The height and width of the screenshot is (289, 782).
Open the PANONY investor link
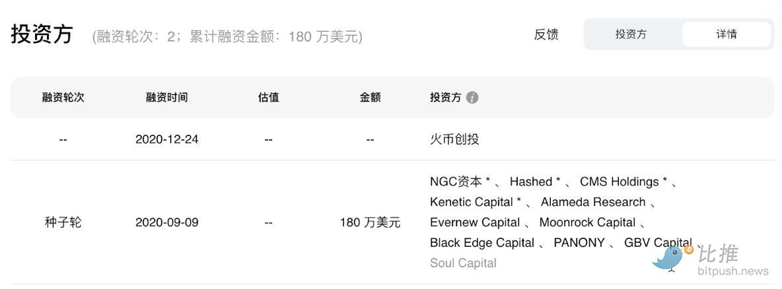coord(579,243)
